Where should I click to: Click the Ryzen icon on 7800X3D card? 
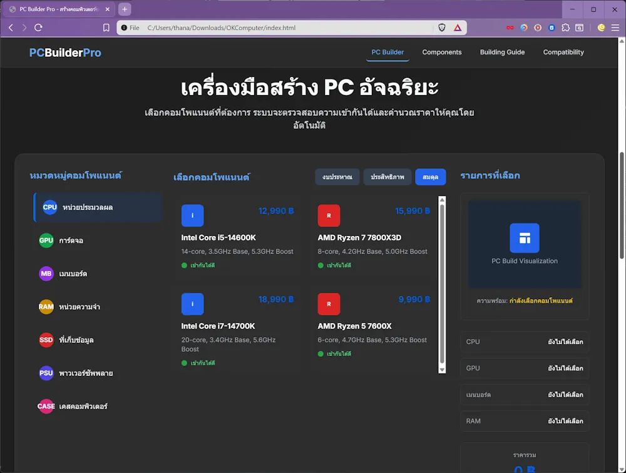click(x=329, y=216)
